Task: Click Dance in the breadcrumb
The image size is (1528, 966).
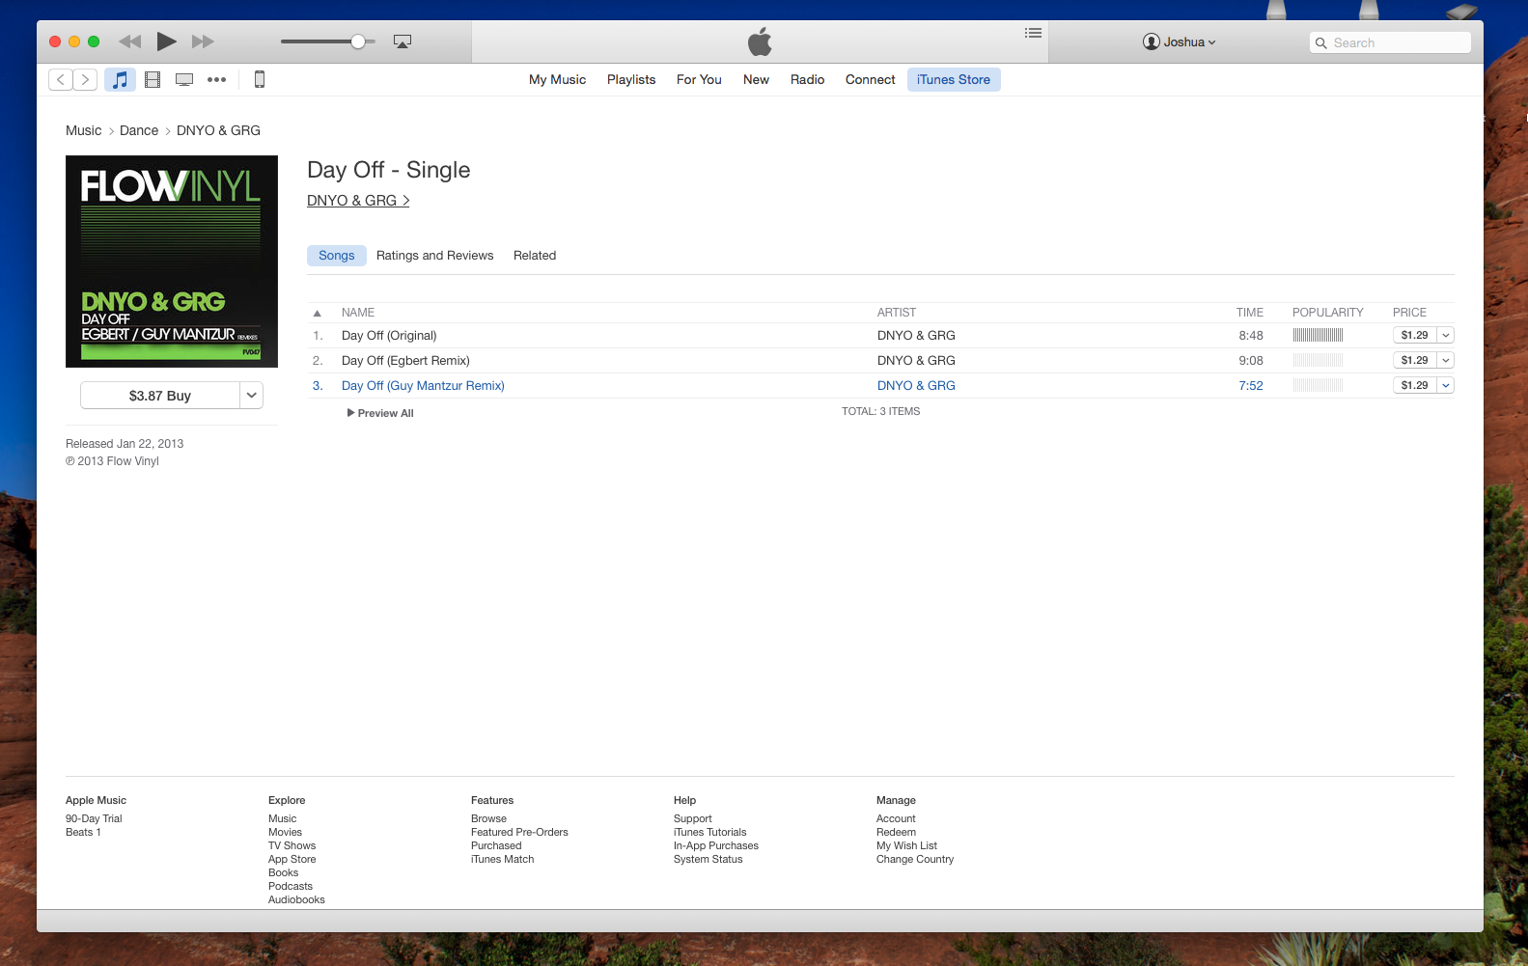Action: coord(139,130)
